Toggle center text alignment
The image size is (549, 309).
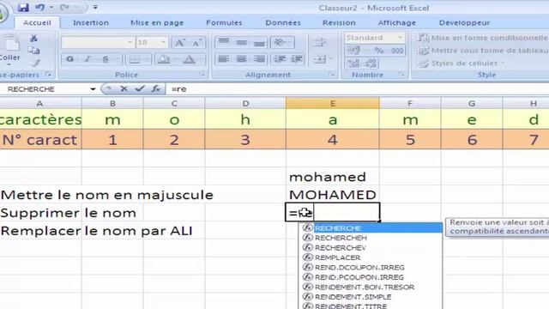tap(241, 59)
